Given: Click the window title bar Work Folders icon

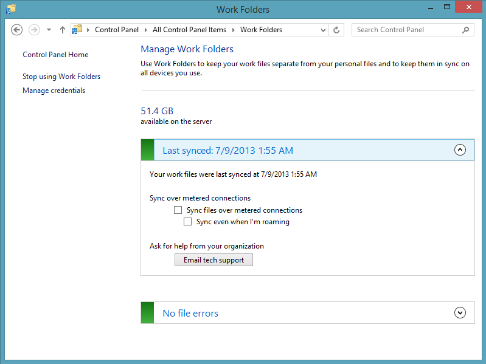Looking at the screenshot, I should click(x=11, y=9).
